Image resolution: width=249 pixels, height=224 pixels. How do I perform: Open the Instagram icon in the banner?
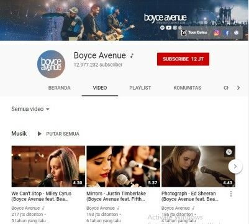pyautogui.click(x=216, y=33)
